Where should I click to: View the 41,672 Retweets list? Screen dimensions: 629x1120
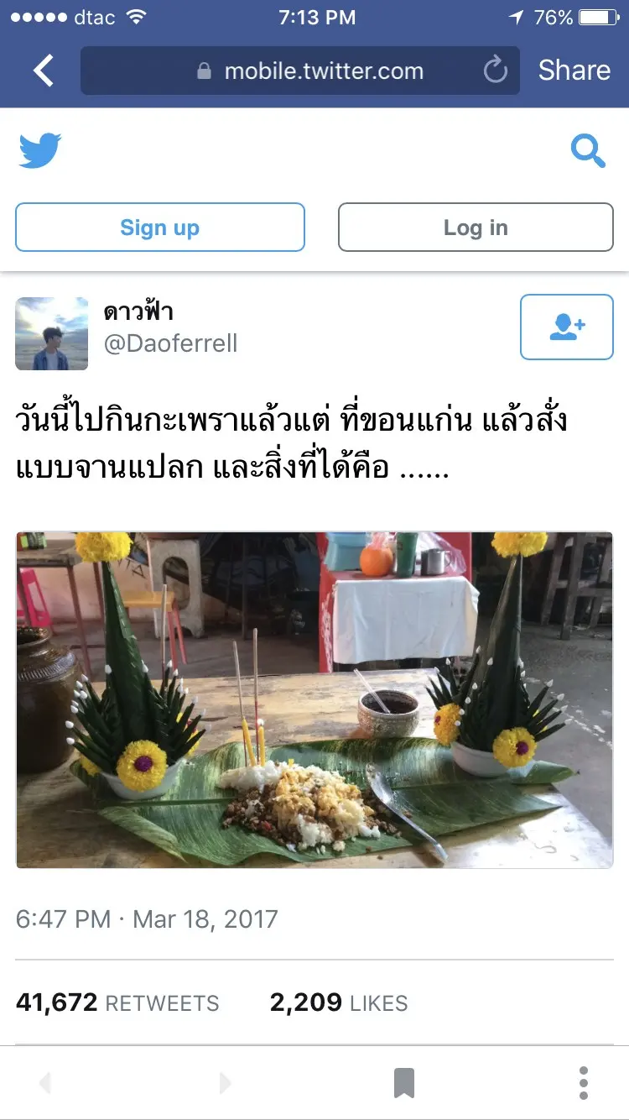117,1002
